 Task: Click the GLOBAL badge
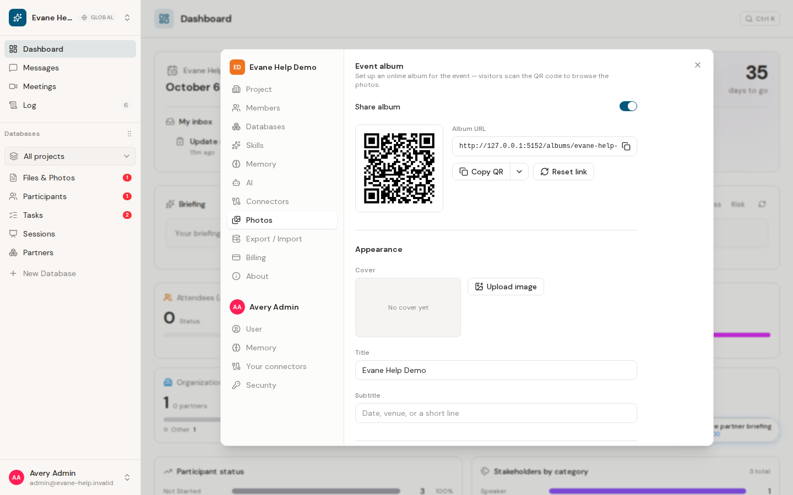point(97,18)
